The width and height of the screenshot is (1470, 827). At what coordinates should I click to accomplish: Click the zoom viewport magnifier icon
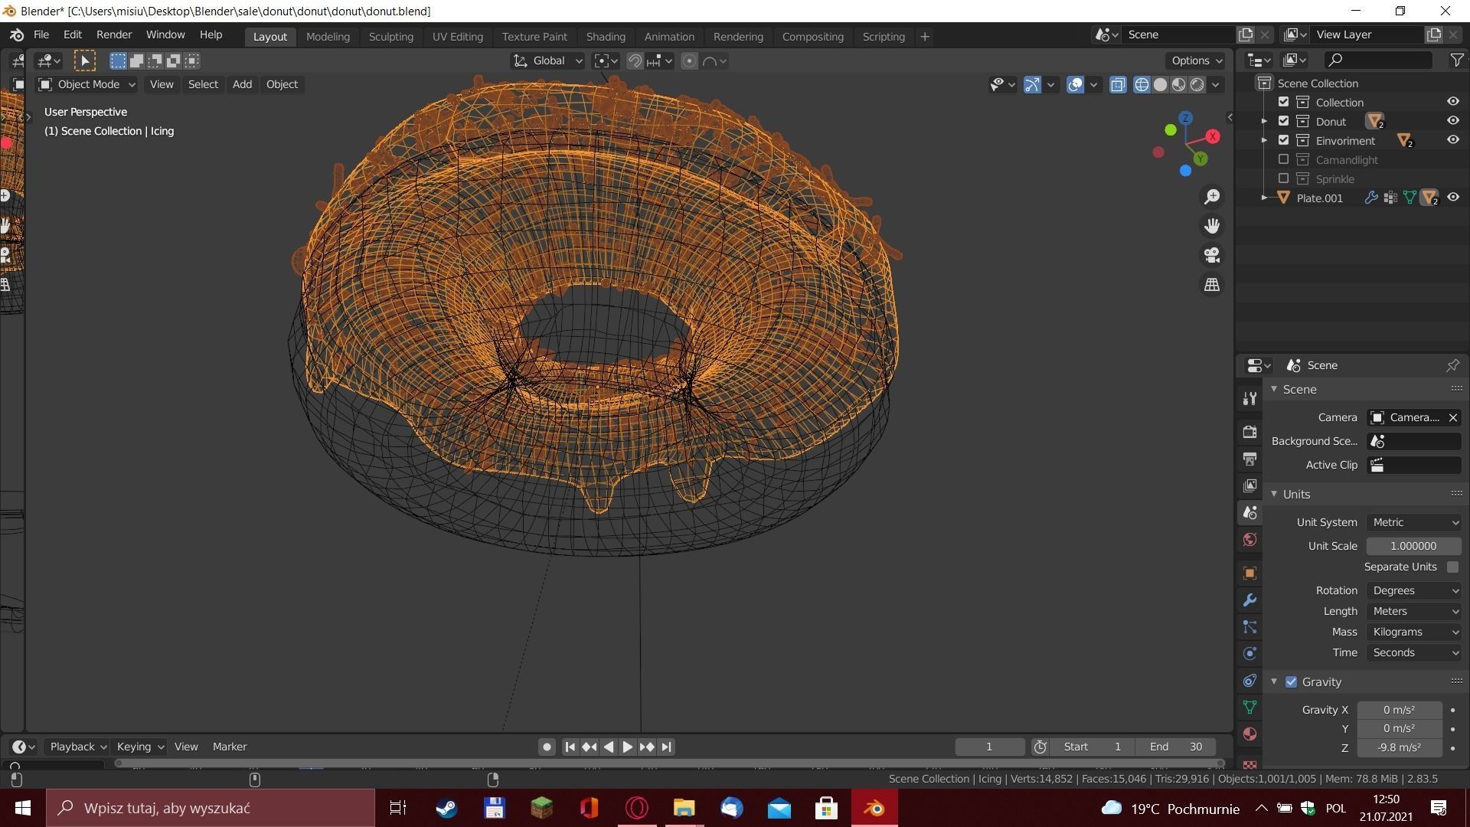coord(1212,198)
